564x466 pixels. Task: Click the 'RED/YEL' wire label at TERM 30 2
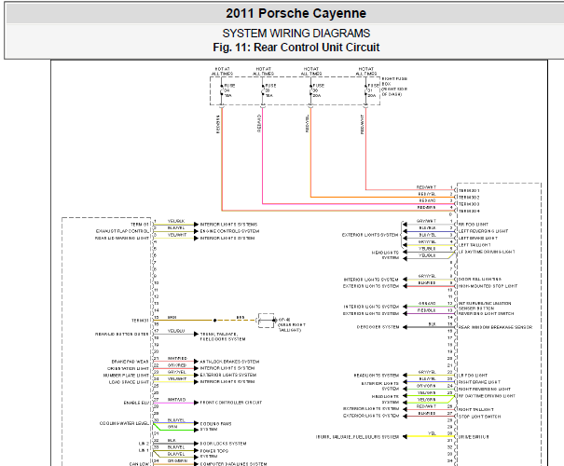[x=427, y=194]
